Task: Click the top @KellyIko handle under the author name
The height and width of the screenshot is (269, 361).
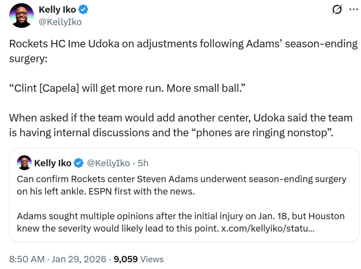Action: click(60, 22)
